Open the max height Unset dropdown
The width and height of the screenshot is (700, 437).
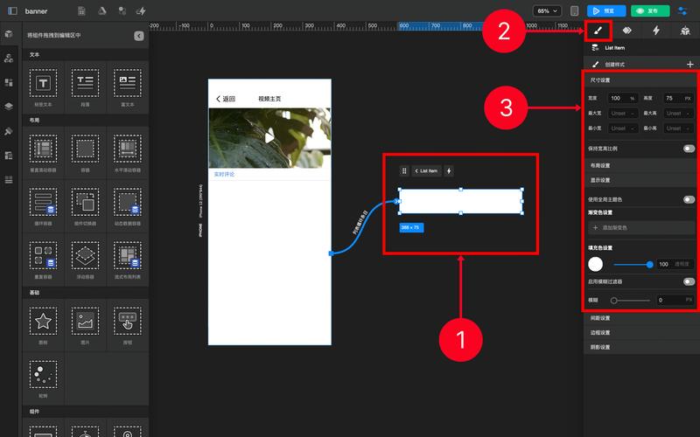[x=678, y=114]
